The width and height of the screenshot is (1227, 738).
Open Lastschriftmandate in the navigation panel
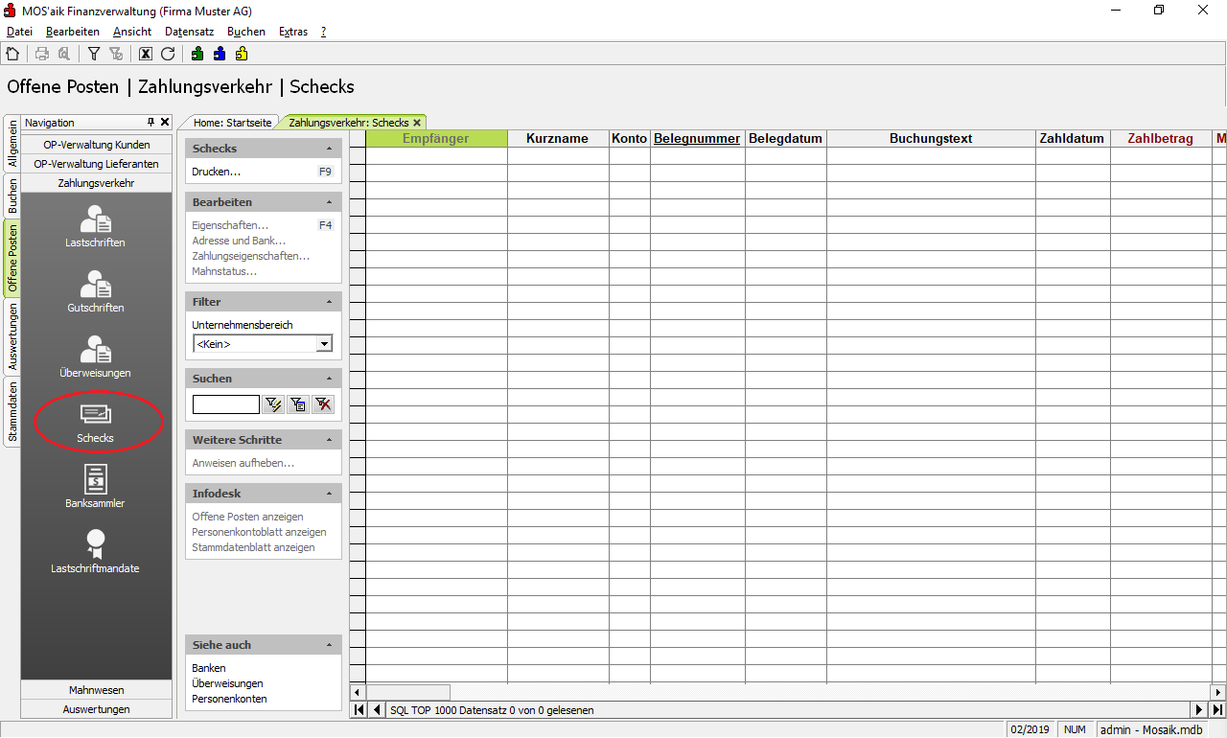coord(95,551)
